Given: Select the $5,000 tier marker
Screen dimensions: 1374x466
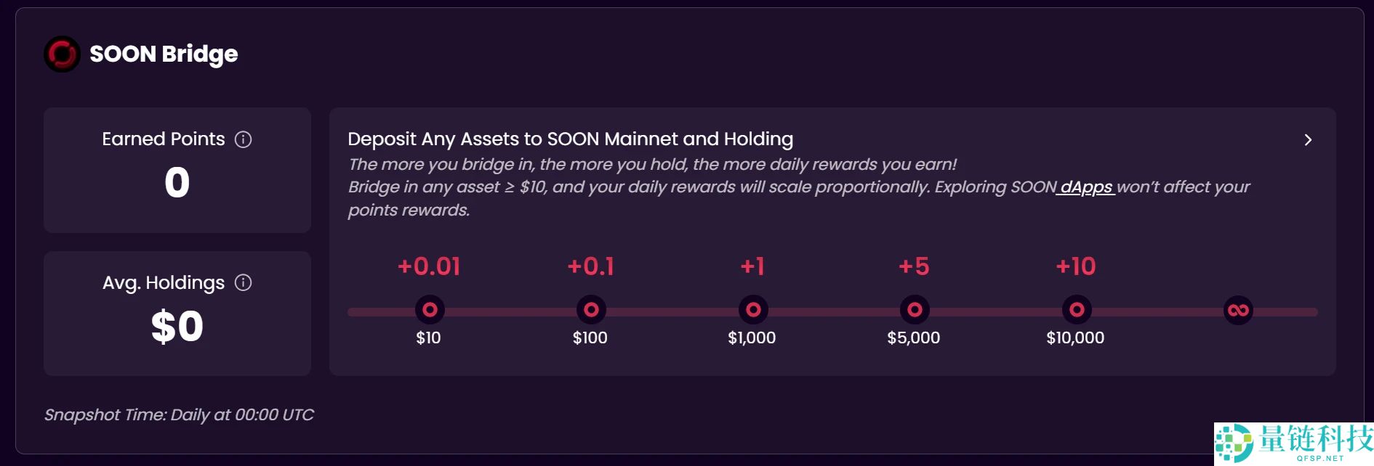Looking at the screenshot, I should click(x=915, y=311).
